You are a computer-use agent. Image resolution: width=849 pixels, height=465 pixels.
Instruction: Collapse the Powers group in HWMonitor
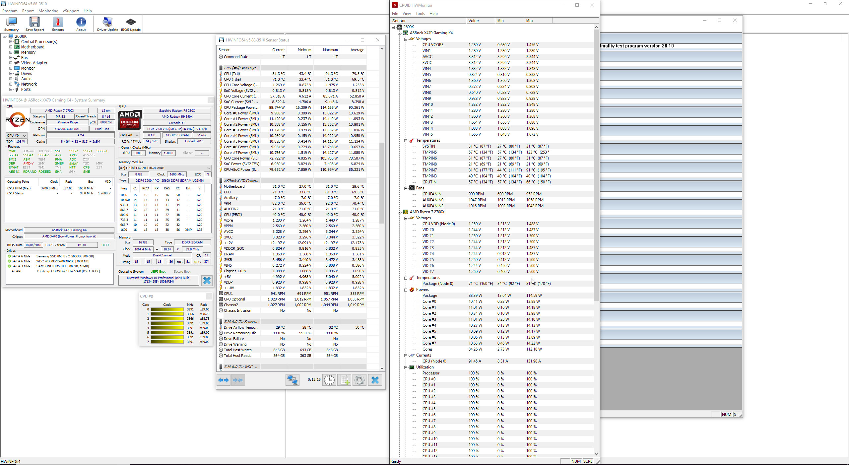click(x=406, y=290)
